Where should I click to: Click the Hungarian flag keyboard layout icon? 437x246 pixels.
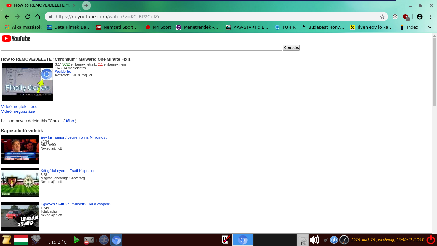click(x=21, y=240)
